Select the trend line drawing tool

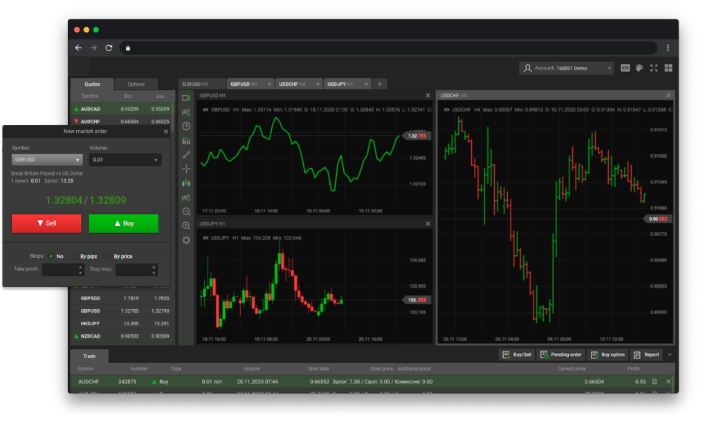click(185, 155)
